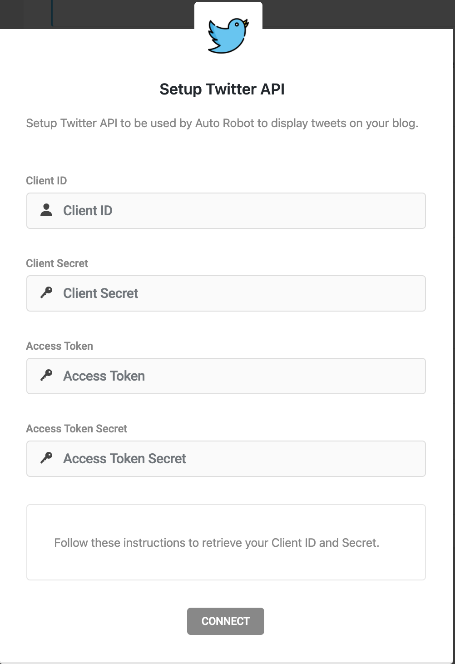Select the Client ID field label

pos(46,180)
